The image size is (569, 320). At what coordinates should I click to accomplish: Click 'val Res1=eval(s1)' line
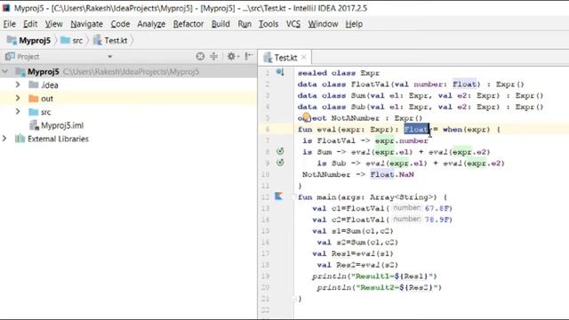pos(352,253)
